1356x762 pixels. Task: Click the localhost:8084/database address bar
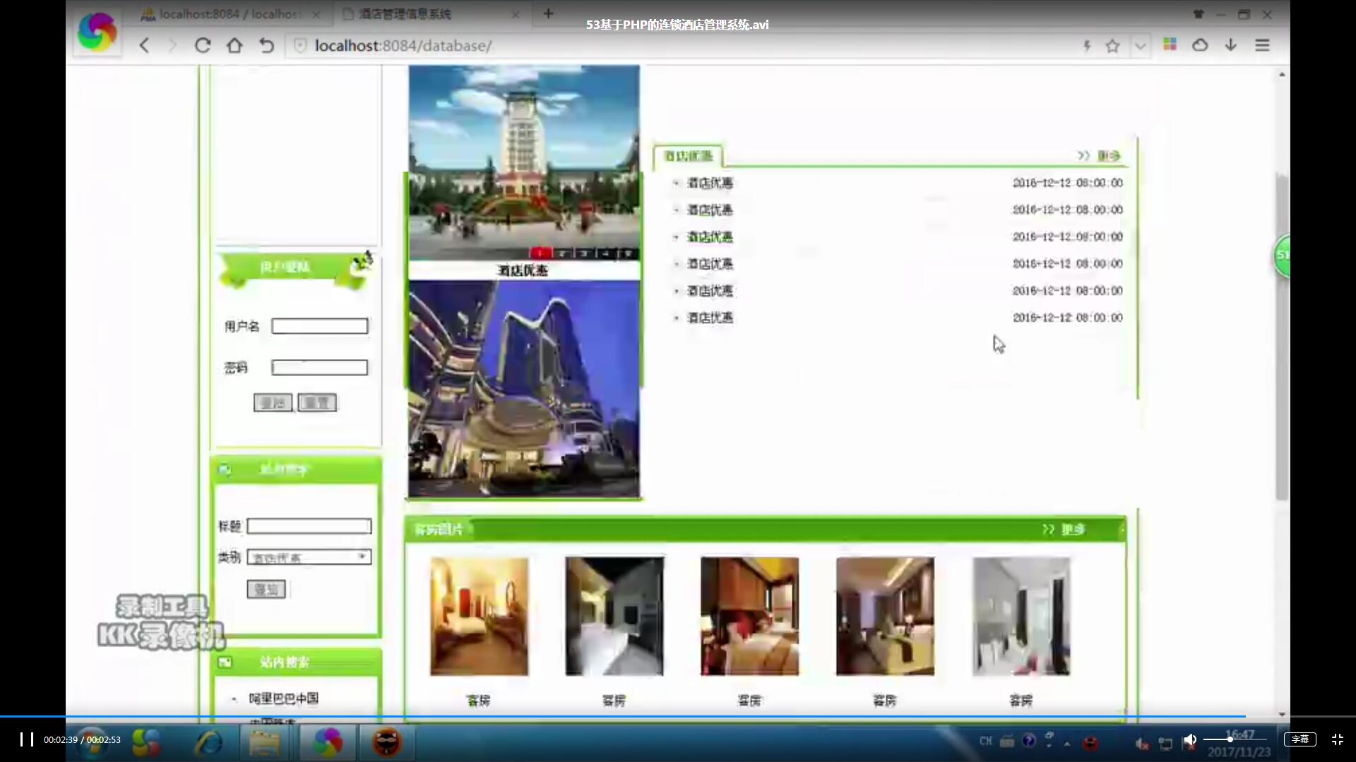678,45
